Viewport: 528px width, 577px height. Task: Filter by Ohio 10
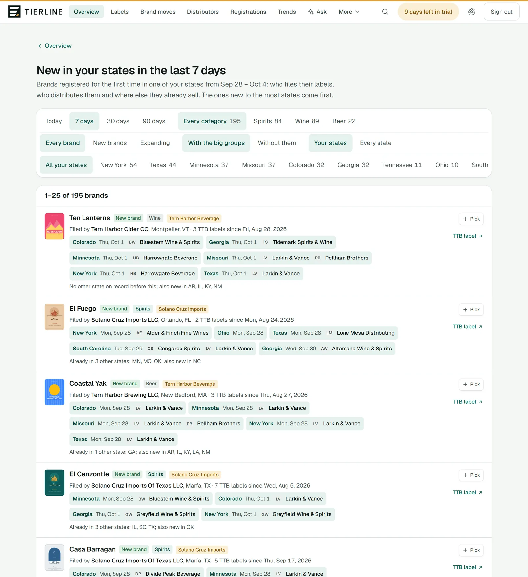(x=446, y=165)
